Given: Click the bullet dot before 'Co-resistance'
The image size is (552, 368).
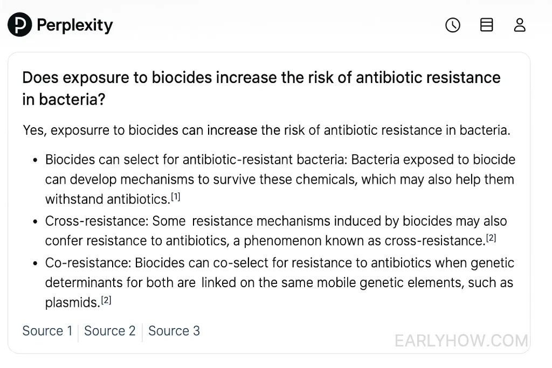Looking at the screenshot, I should 35,263.
